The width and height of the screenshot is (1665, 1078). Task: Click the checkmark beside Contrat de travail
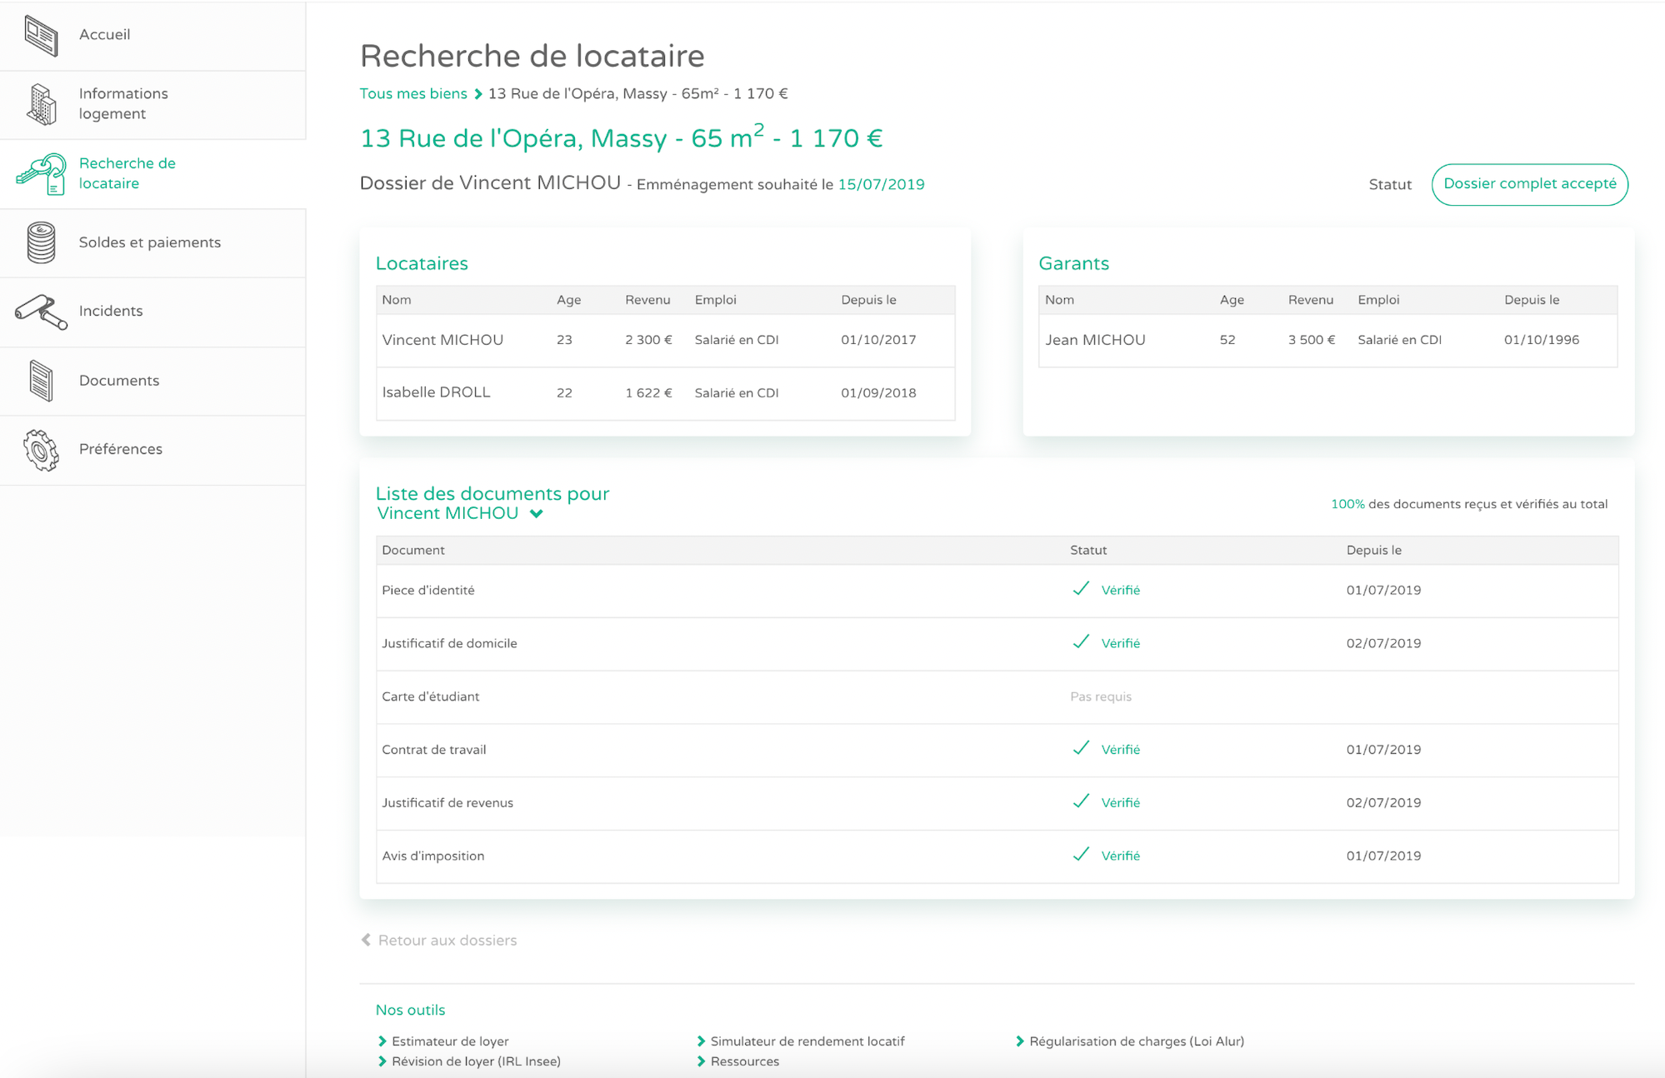click(1081, 748)
